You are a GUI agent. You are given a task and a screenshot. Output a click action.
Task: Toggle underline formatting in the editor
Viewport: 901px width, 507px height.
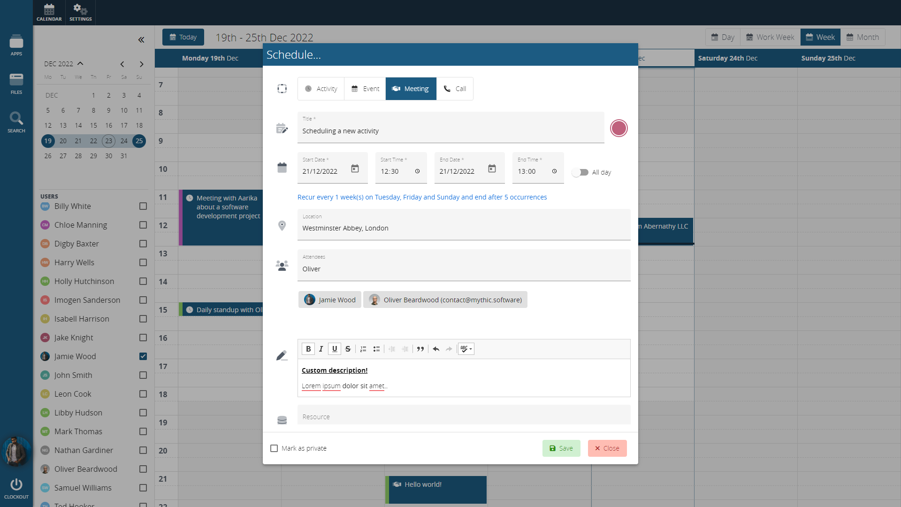[x=335, y=349]
